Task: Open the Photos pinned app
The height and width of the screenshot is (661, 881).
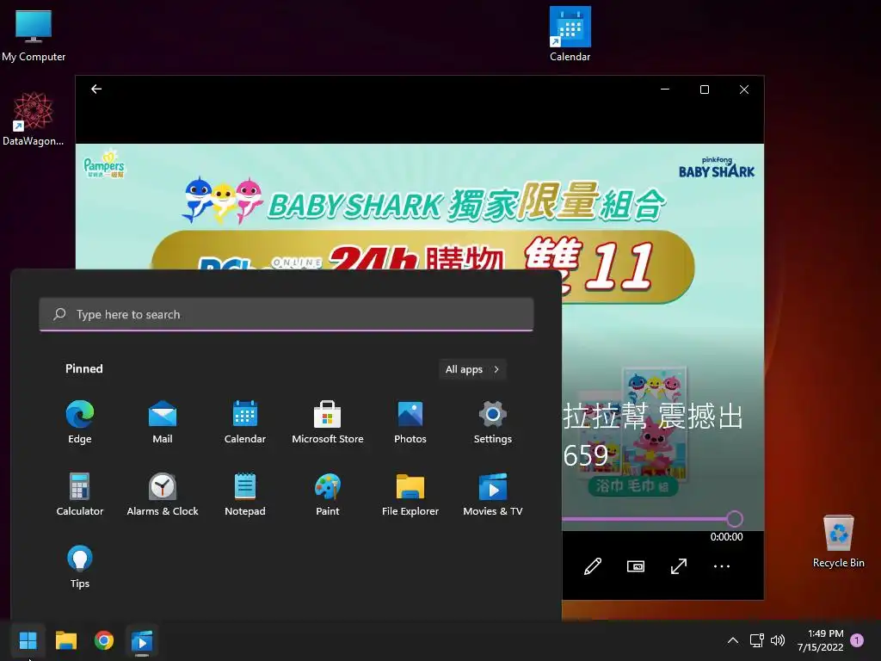Action: point(410,422)
